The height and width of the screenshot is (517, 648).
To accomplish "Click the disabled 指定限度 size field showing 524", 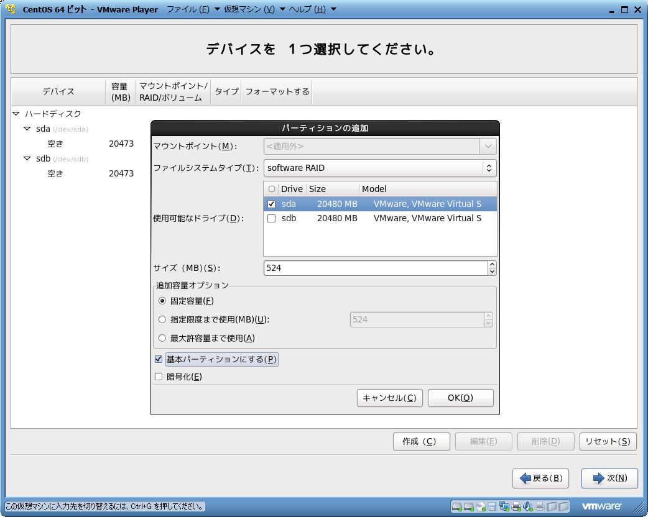I will click(417, 319).
